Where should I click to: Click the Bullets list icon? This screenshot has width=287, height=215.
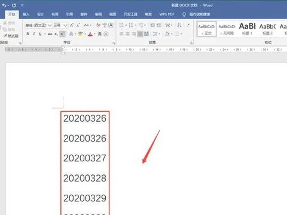121,25
